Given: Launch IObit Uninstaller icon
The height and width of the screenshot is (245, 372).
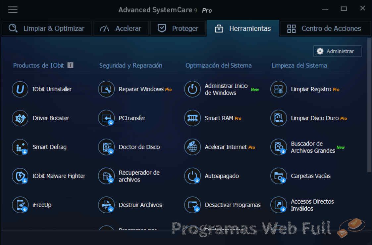Looking at the screenshot, I should pyautogui.click(x=20, y=89).
